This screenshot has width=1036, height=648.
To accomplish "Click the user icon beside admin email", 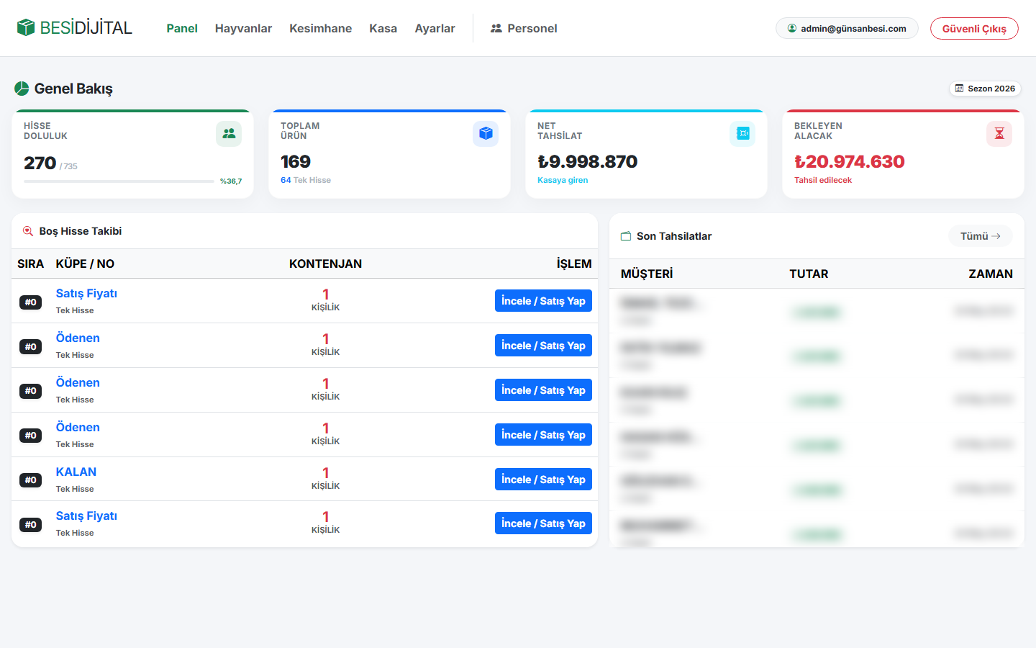I will click(792, 28).
